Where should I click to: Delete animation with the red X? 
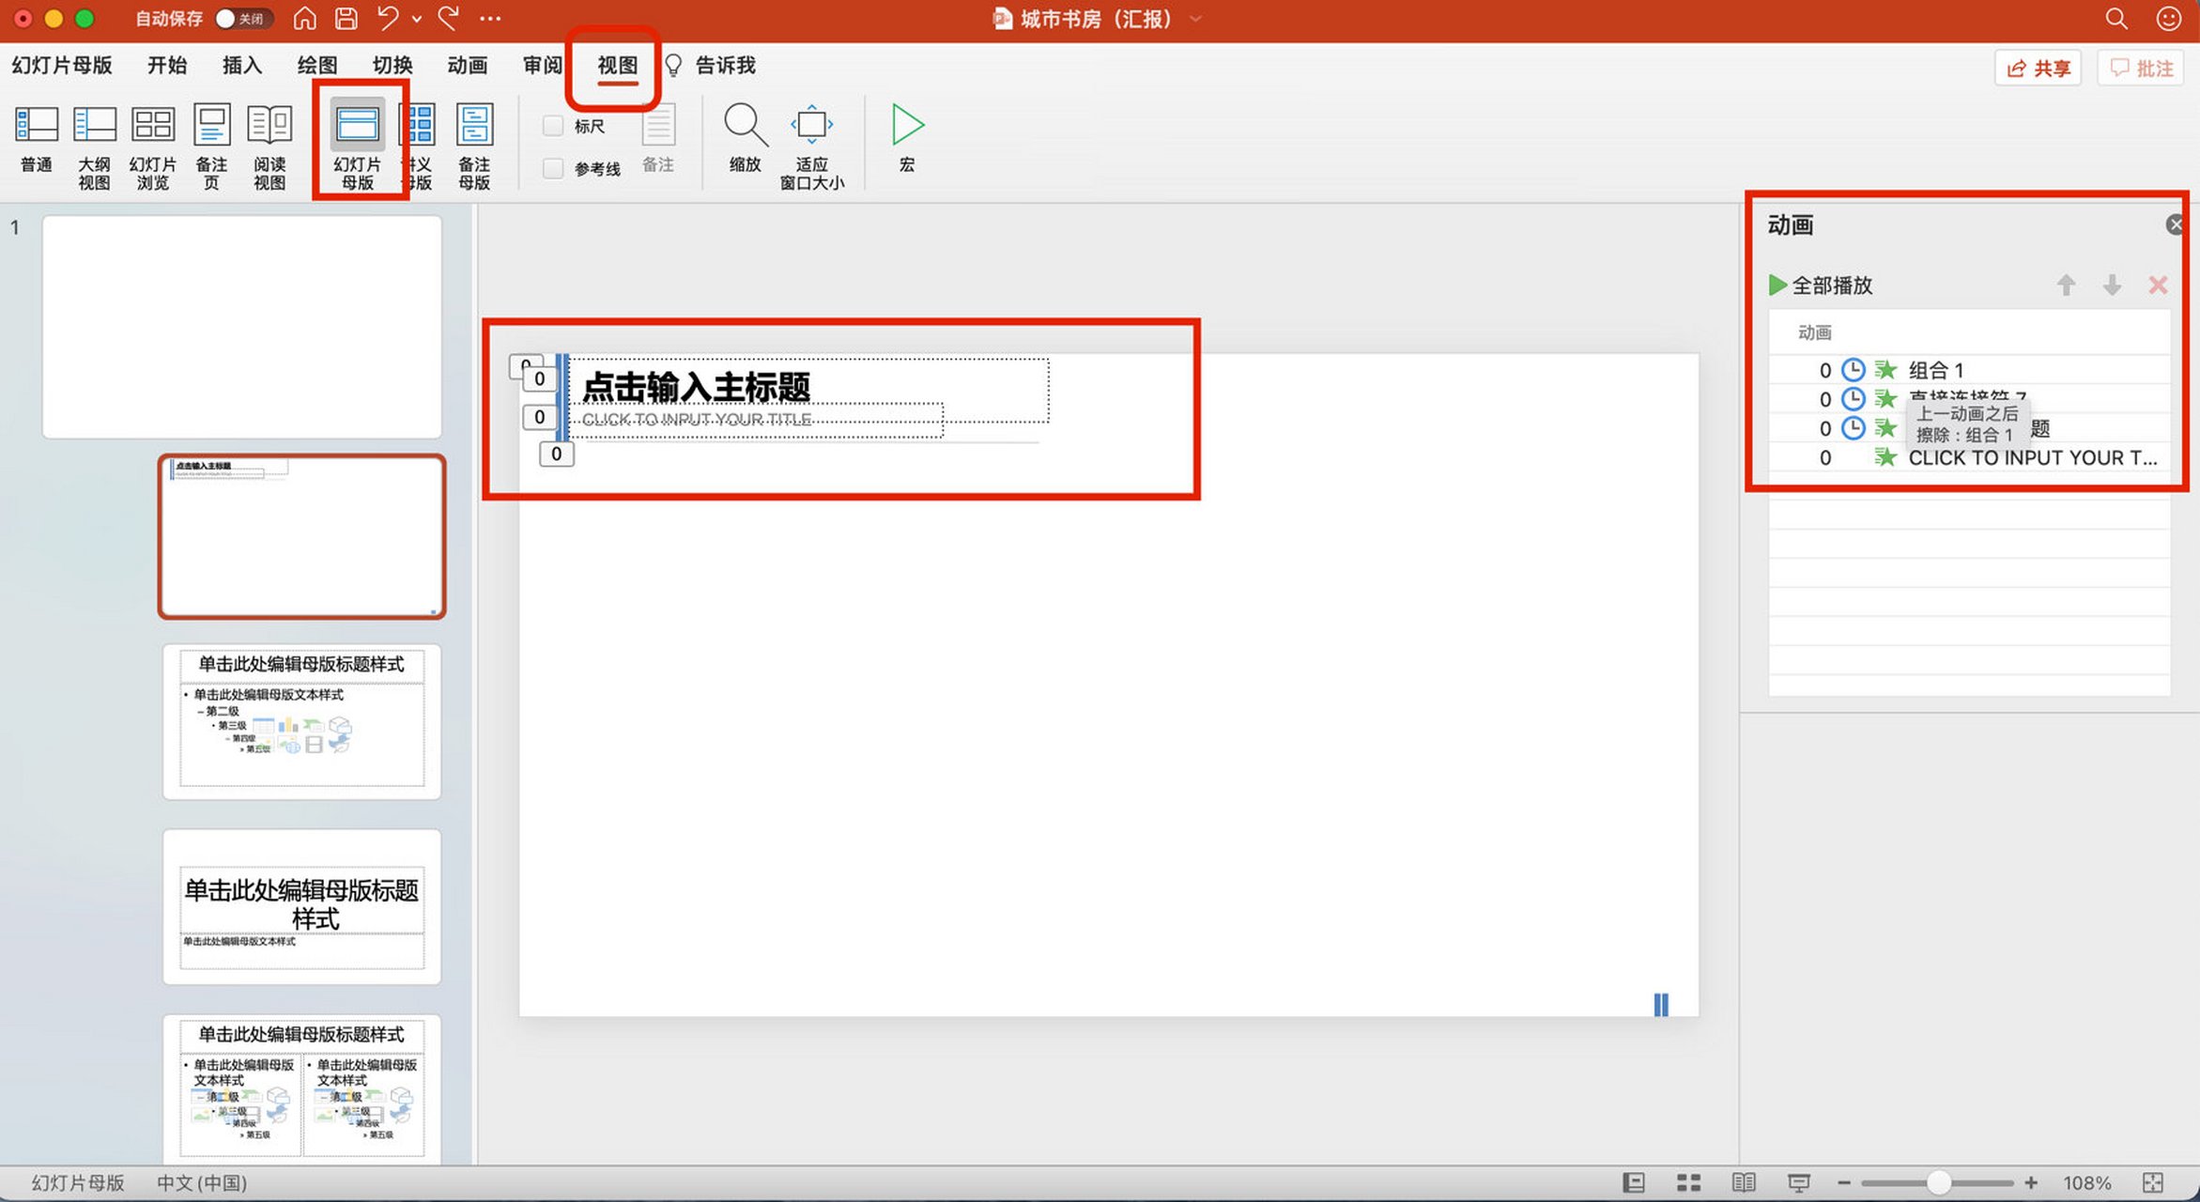point(2158,285)
